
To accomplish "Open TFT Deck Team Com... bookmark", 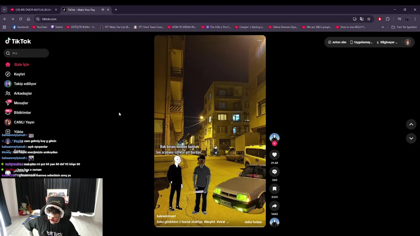I will click(149, 27).
